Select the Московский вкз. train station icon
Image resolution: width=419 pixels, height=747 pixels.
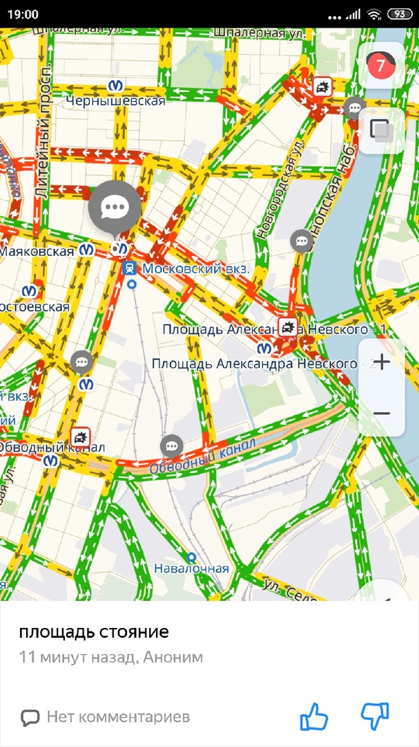click(128, 268)
